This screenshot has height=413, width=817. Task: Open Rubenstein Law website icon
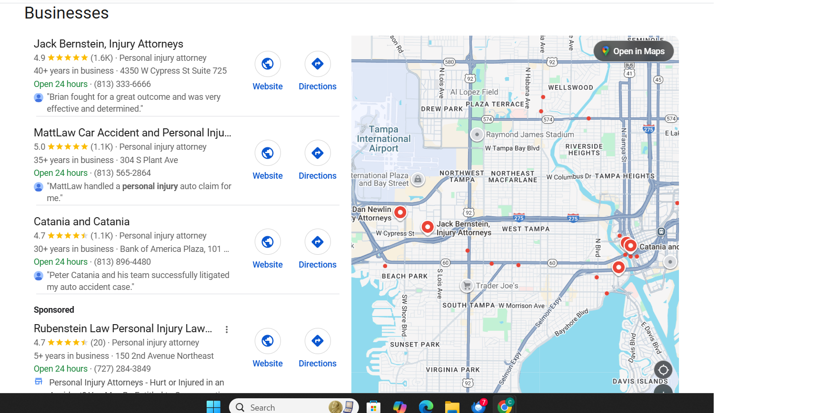point(268,341)
